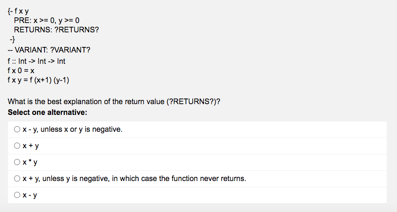Click the plain "x + y" answer label text
Image resolution: width=397 pixels, height=212 pixels.
point(30,146)
